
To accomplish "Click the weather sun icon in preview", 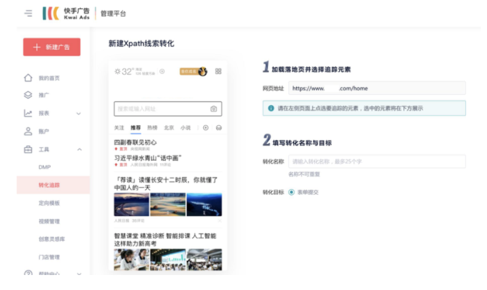I will point(117,72).
